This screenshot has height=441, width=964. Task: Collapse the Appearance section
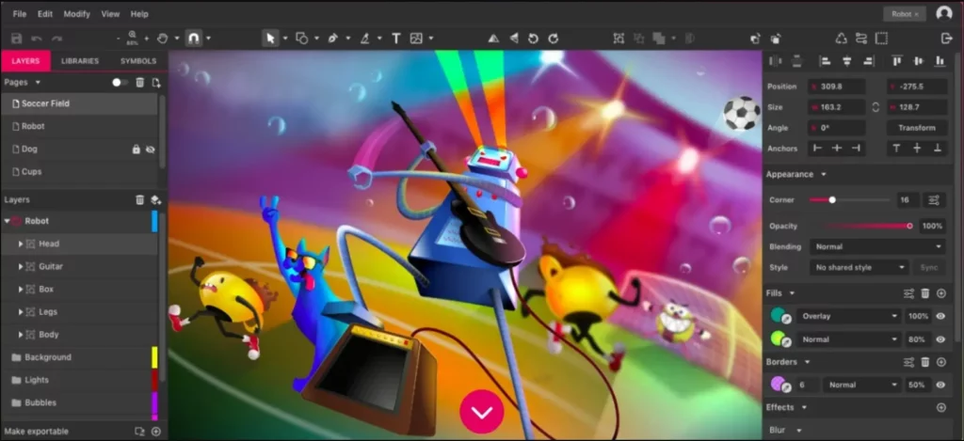click(x=823, y=175)
